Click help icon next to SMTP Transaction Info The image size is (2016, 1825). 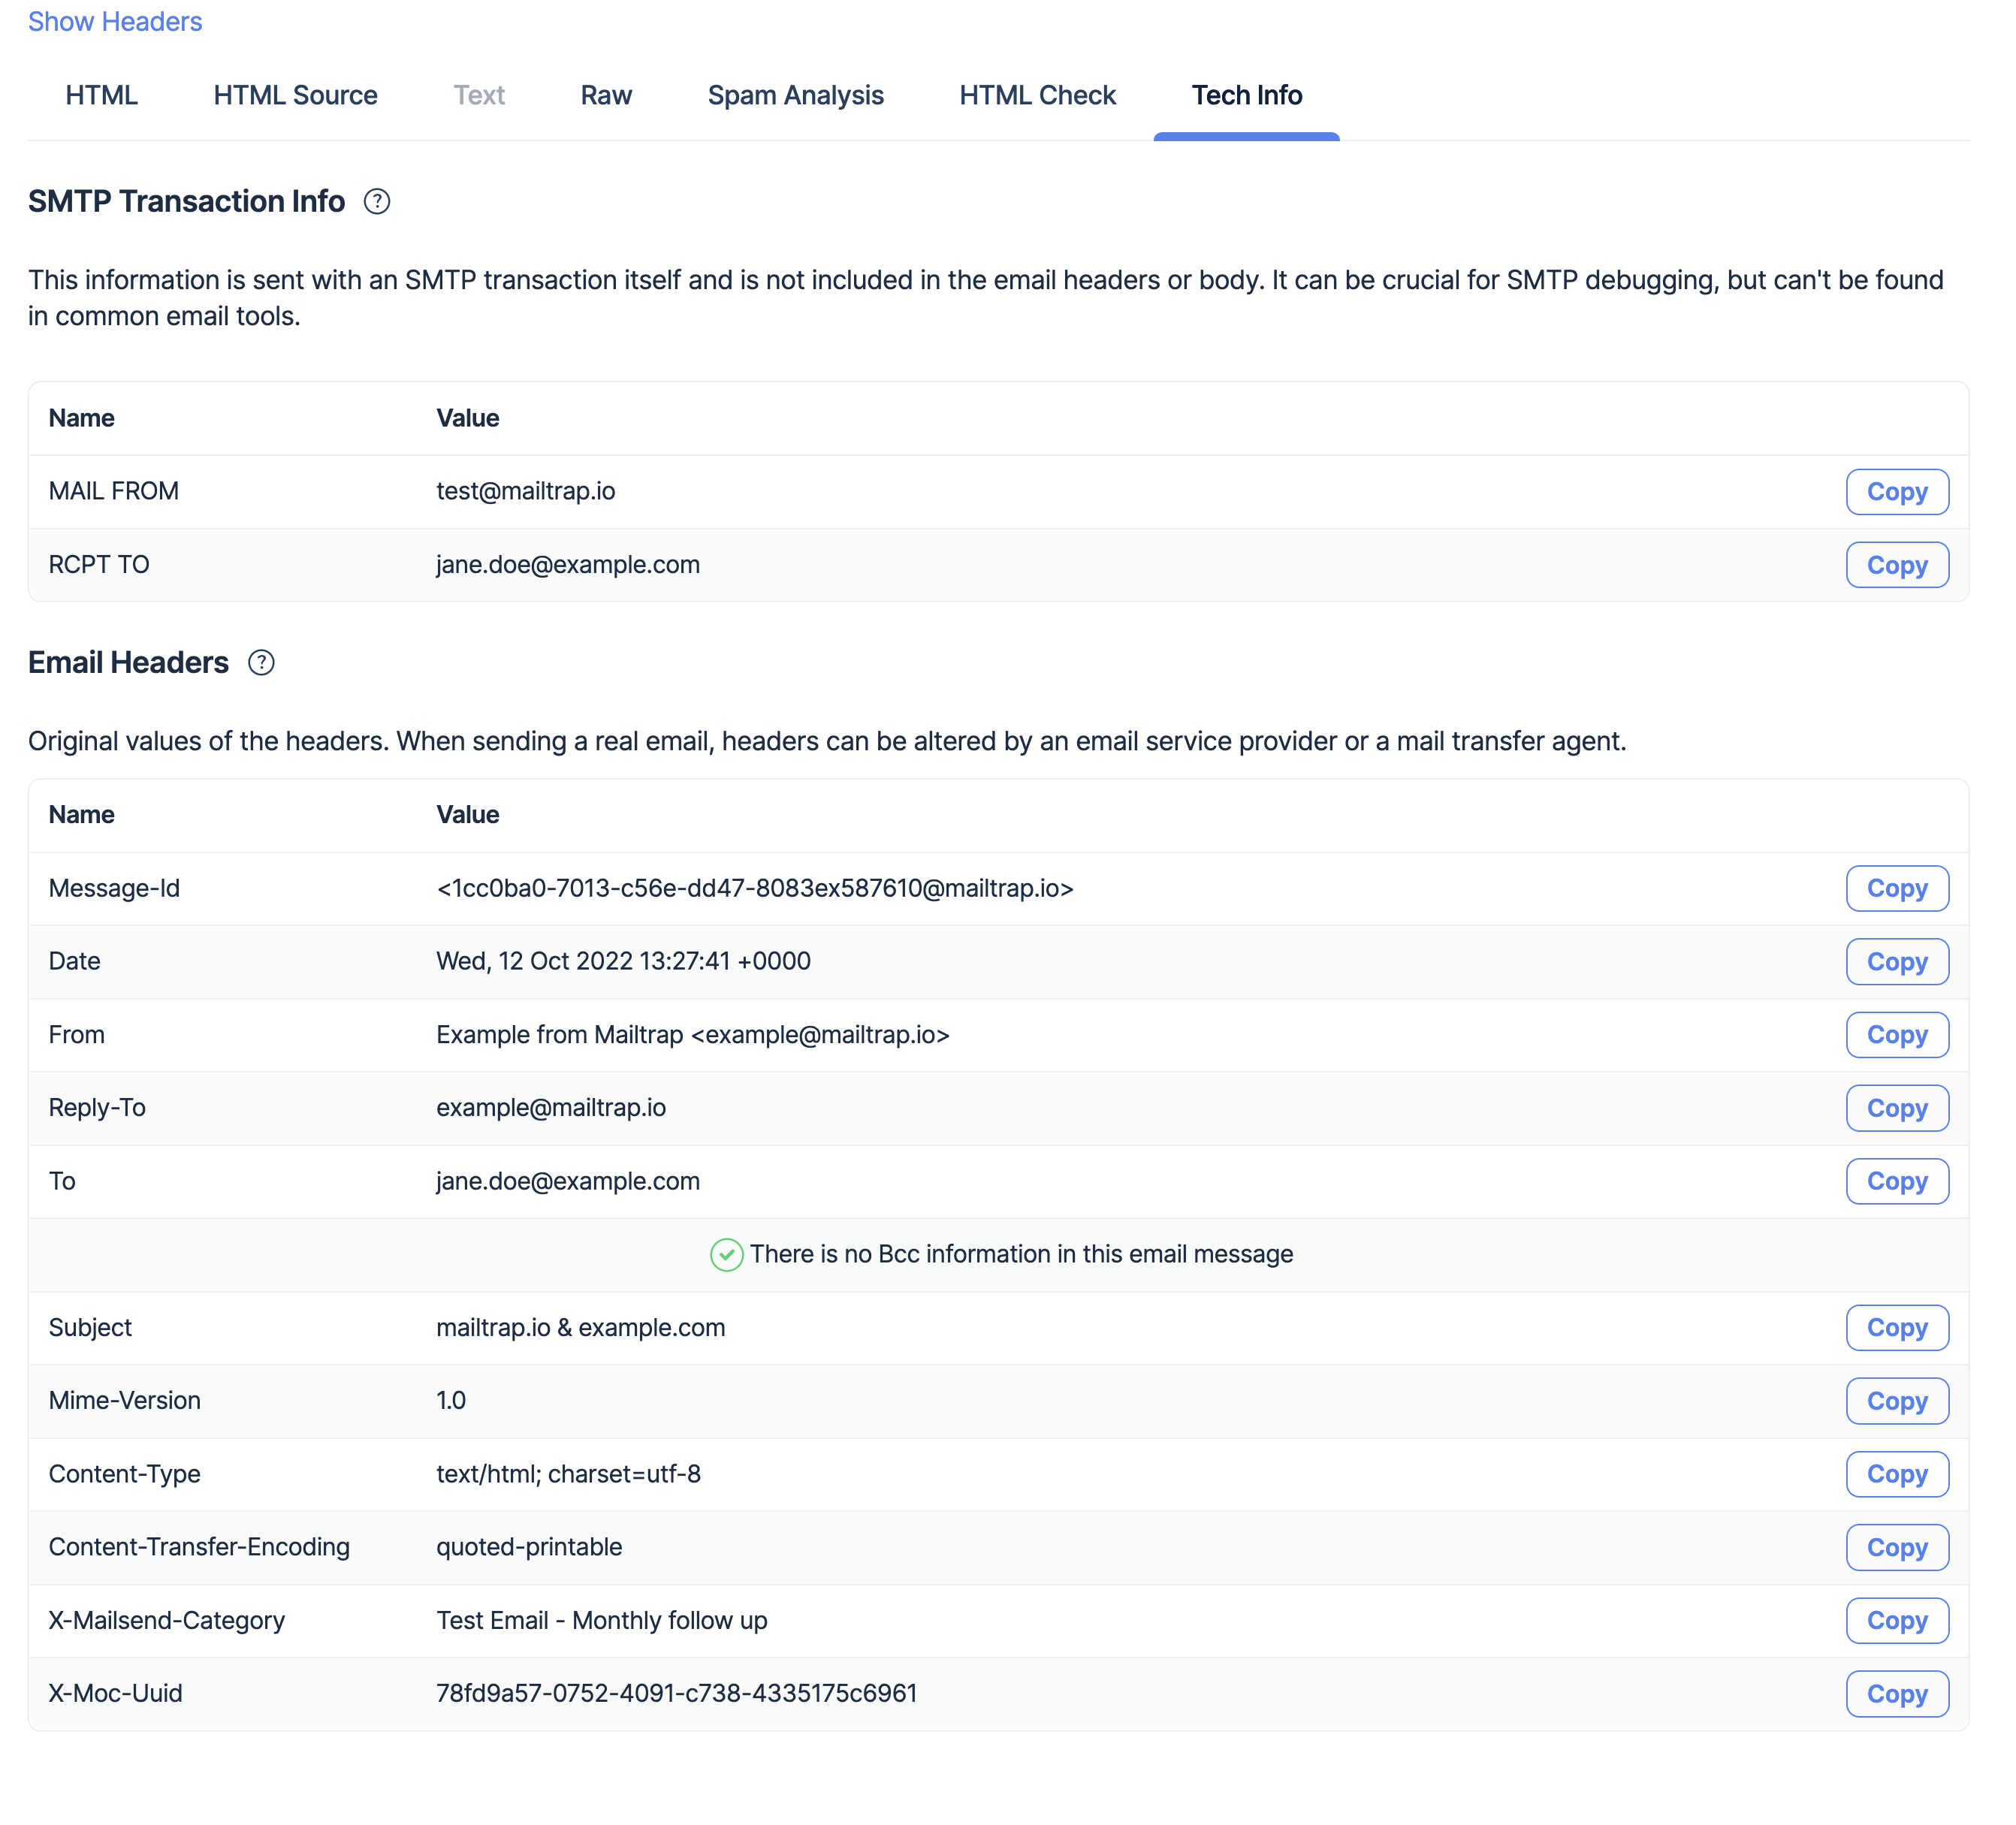click(377, 202)
